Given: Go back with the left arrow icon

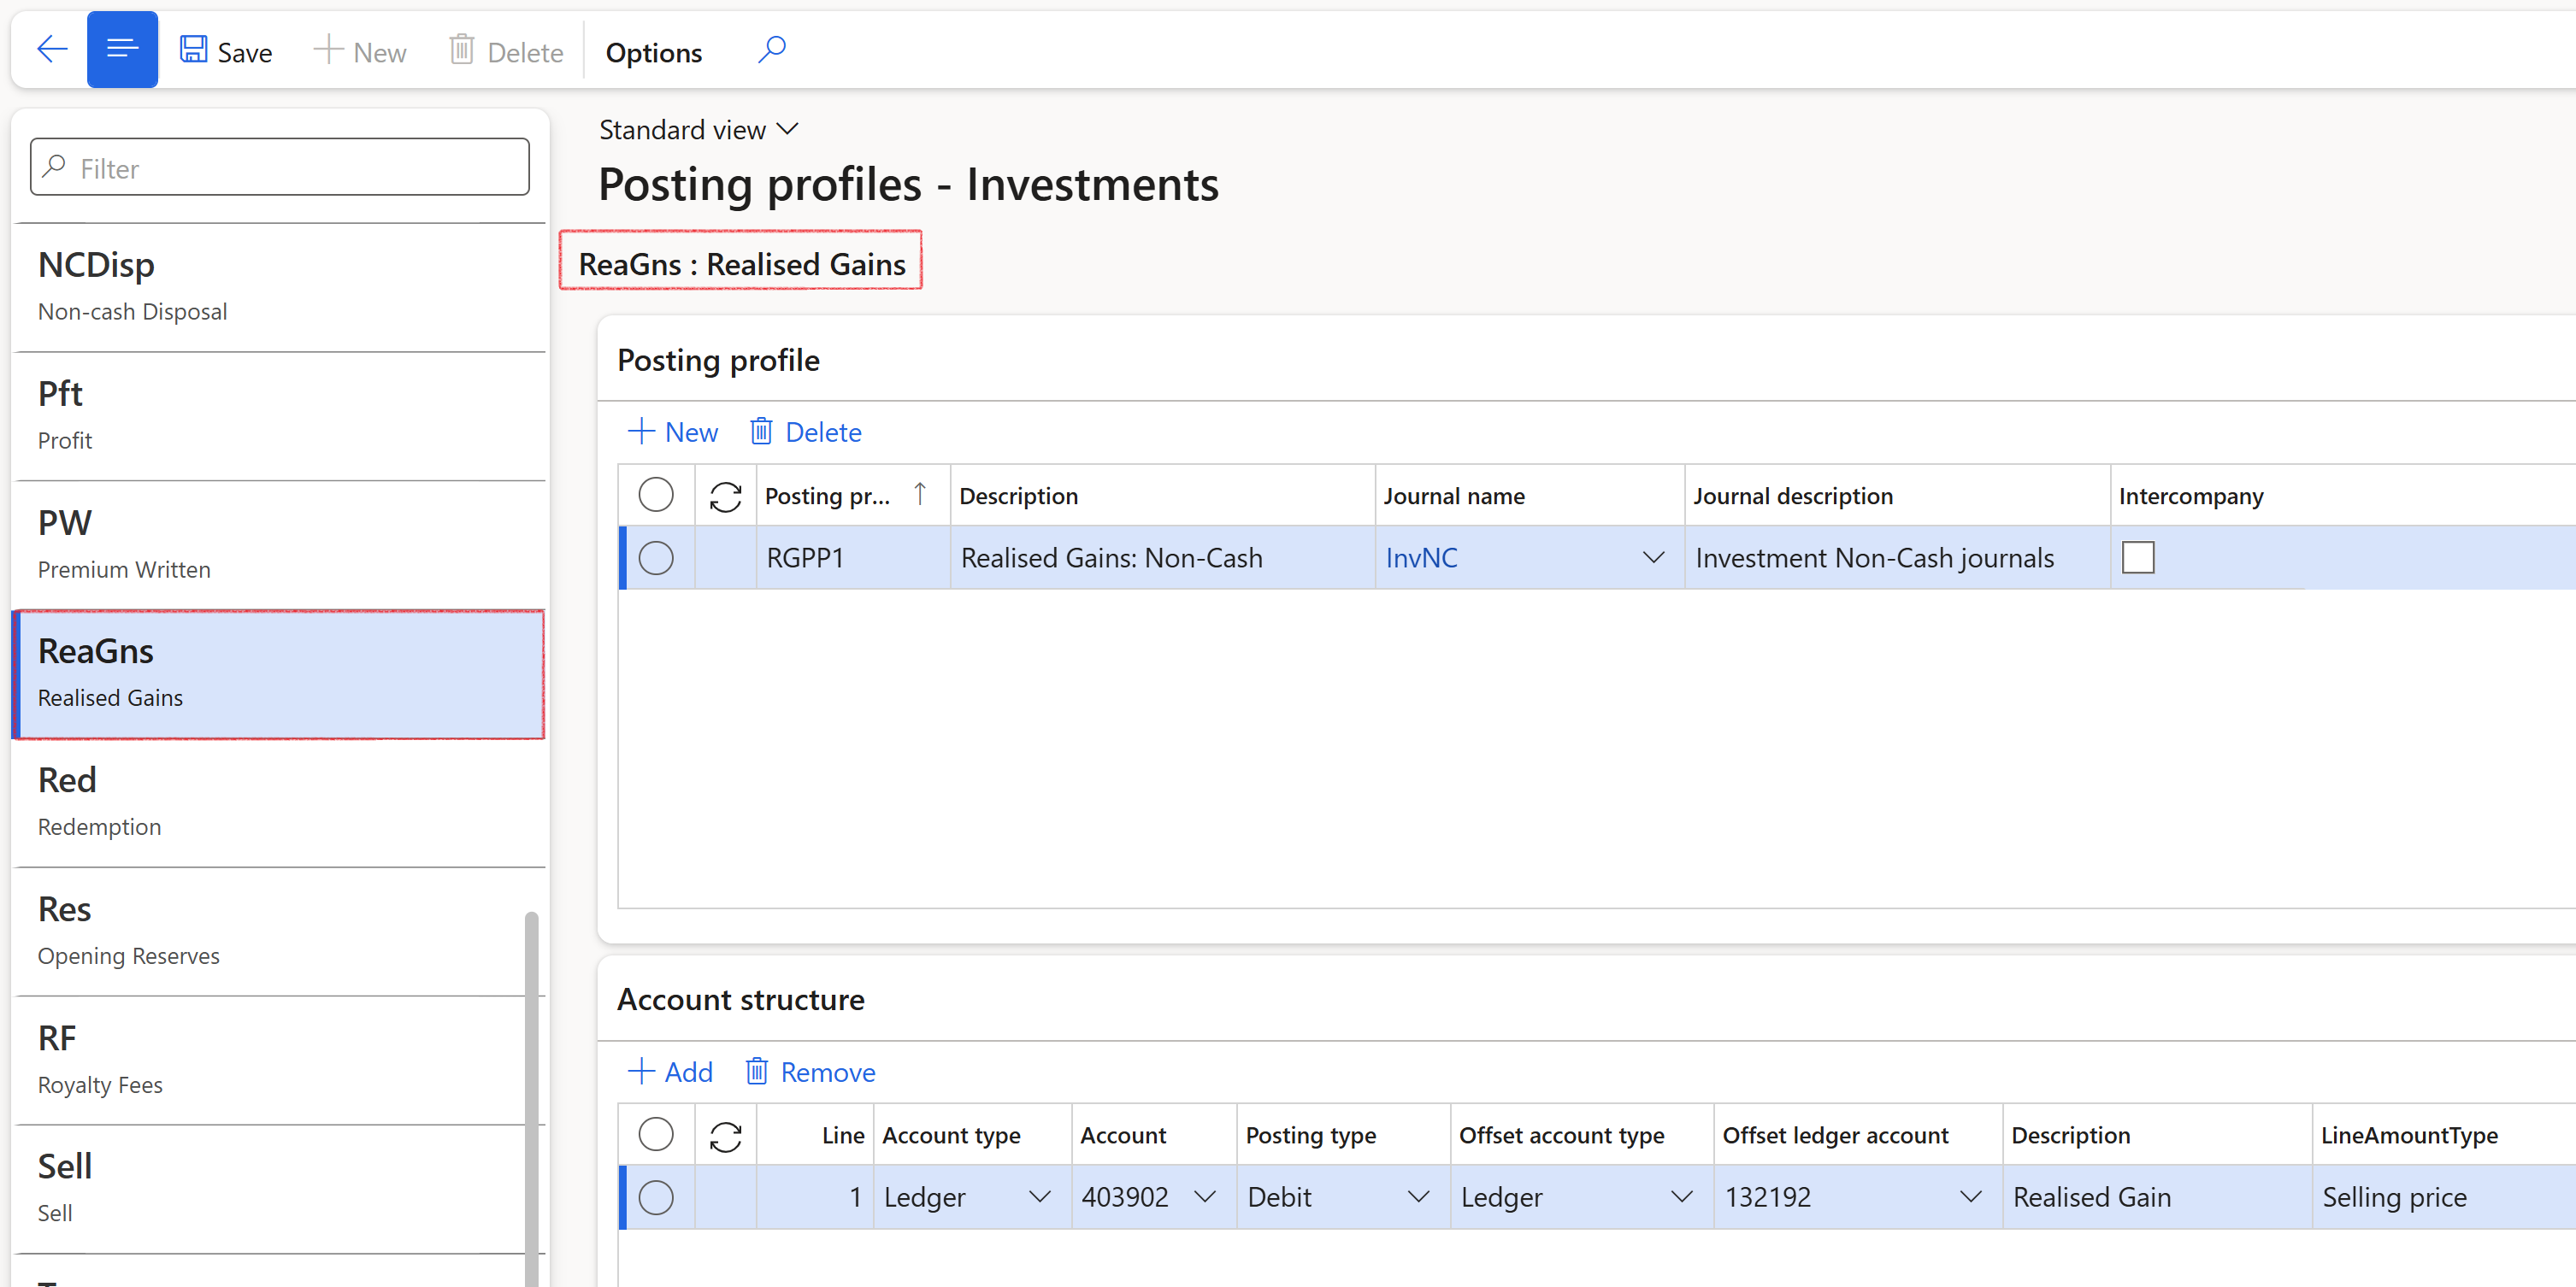Looking at the screenshot, I should [51, 49].
